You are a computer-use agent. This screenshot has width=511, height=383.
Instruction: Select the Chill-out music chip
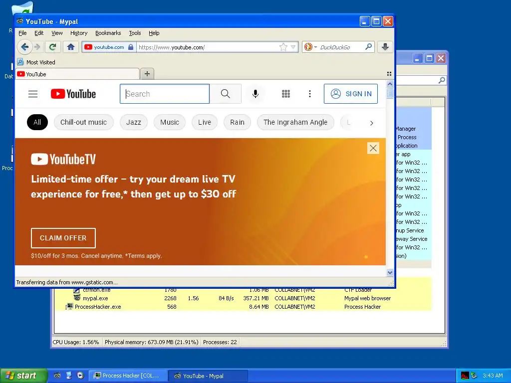(83, 122)
